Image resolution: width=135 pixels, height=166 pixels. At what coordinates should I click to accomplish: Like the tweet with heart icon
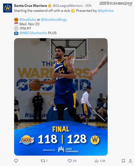[x=70, y=161]
